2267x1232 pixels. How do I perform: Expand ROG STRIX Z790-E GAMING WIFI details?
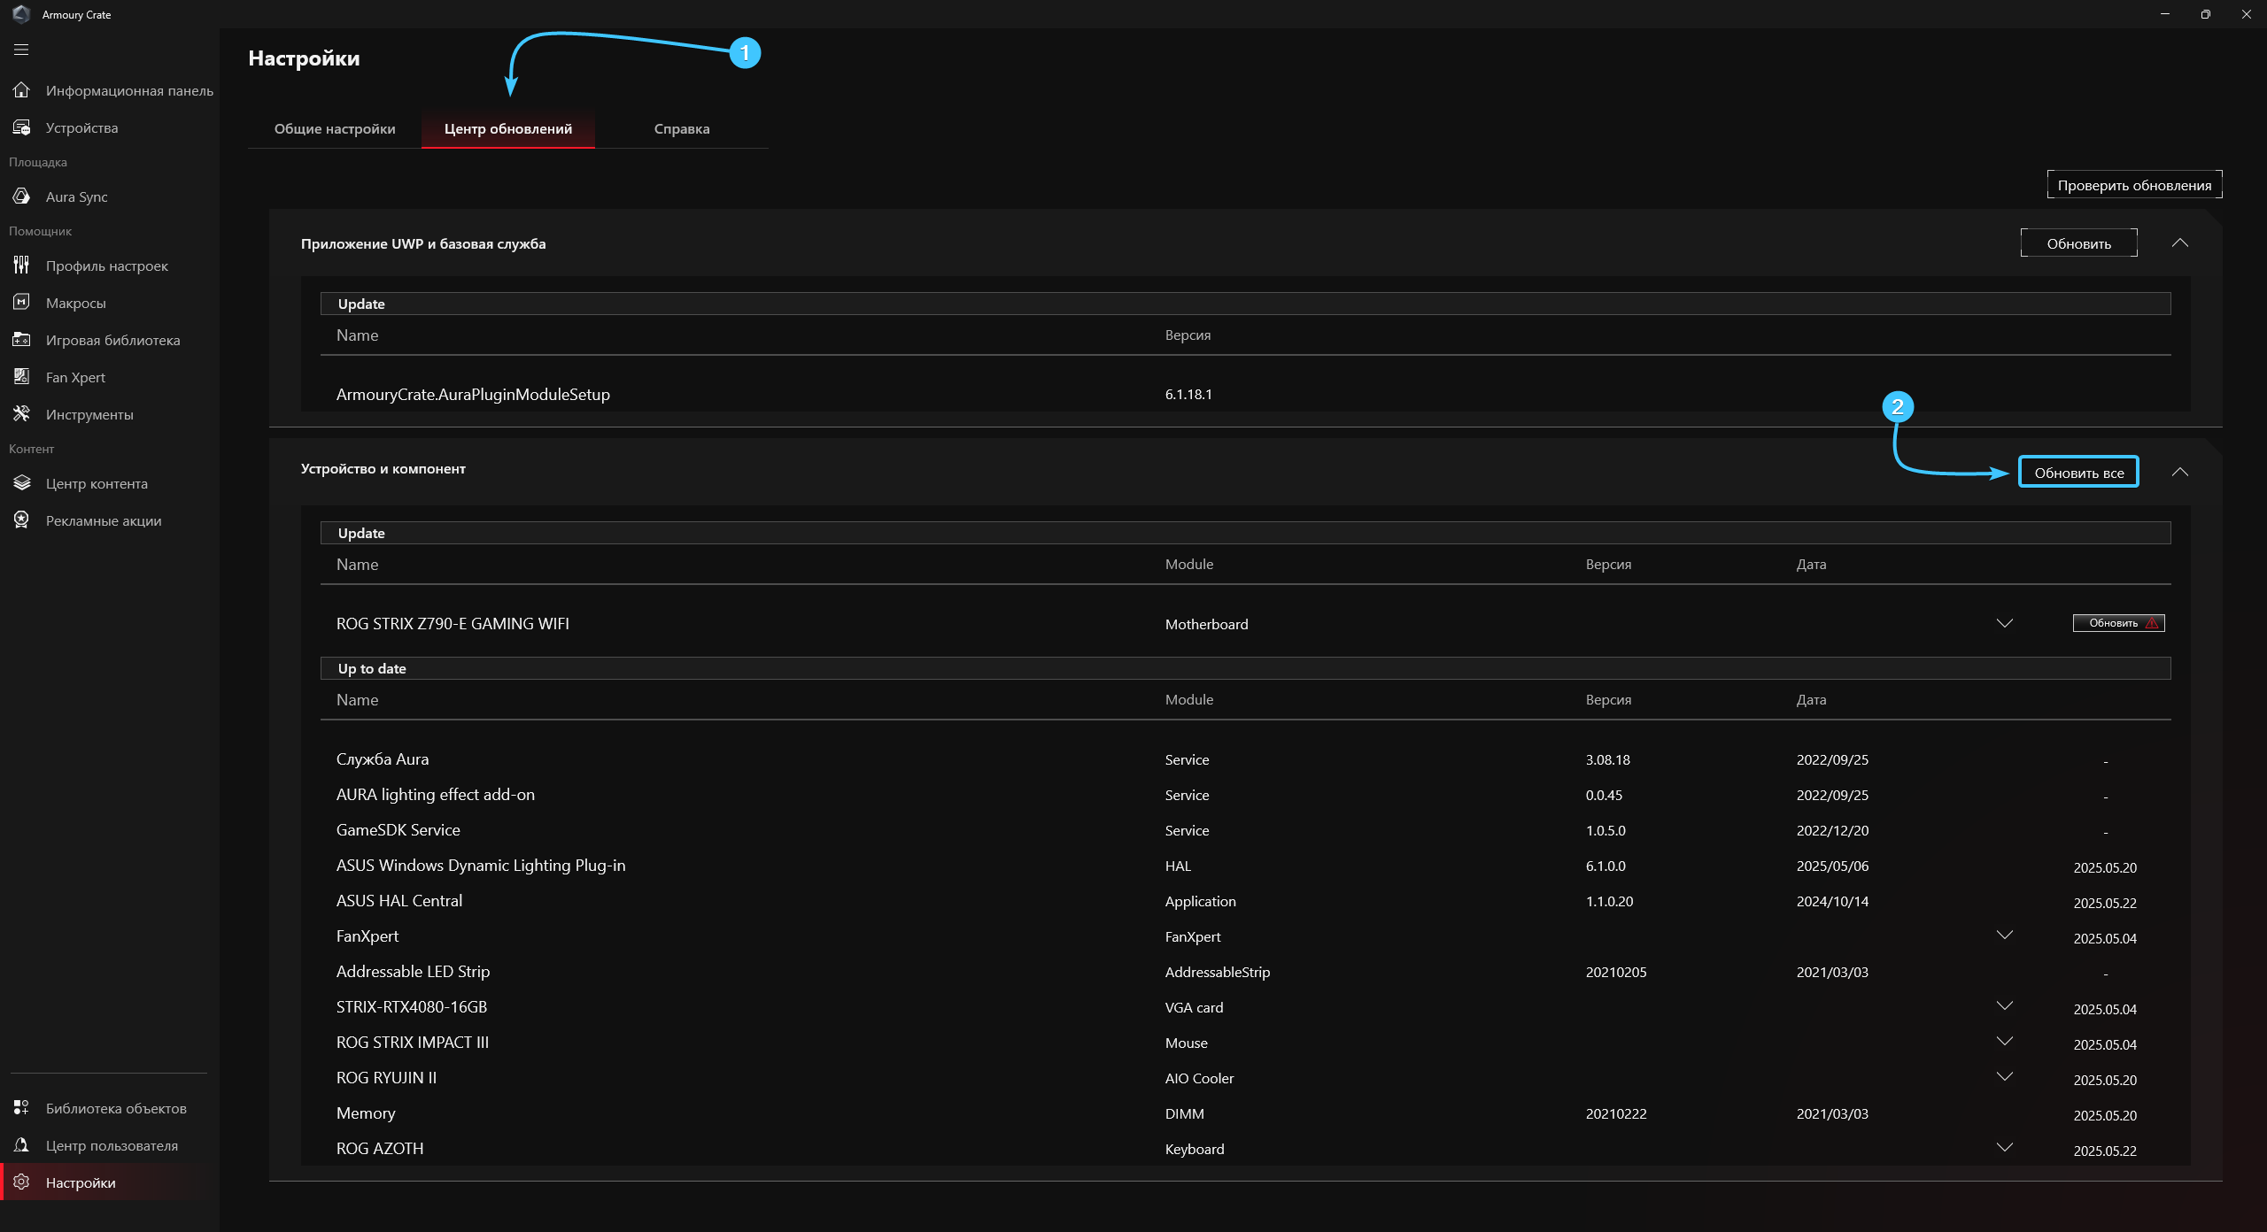(x=2005, y=623)
